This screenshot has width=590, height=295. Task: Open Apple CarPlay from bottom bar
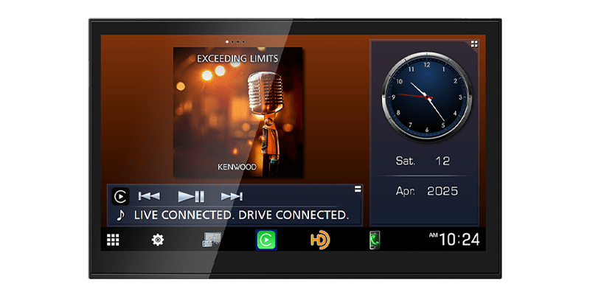[265, 240]
